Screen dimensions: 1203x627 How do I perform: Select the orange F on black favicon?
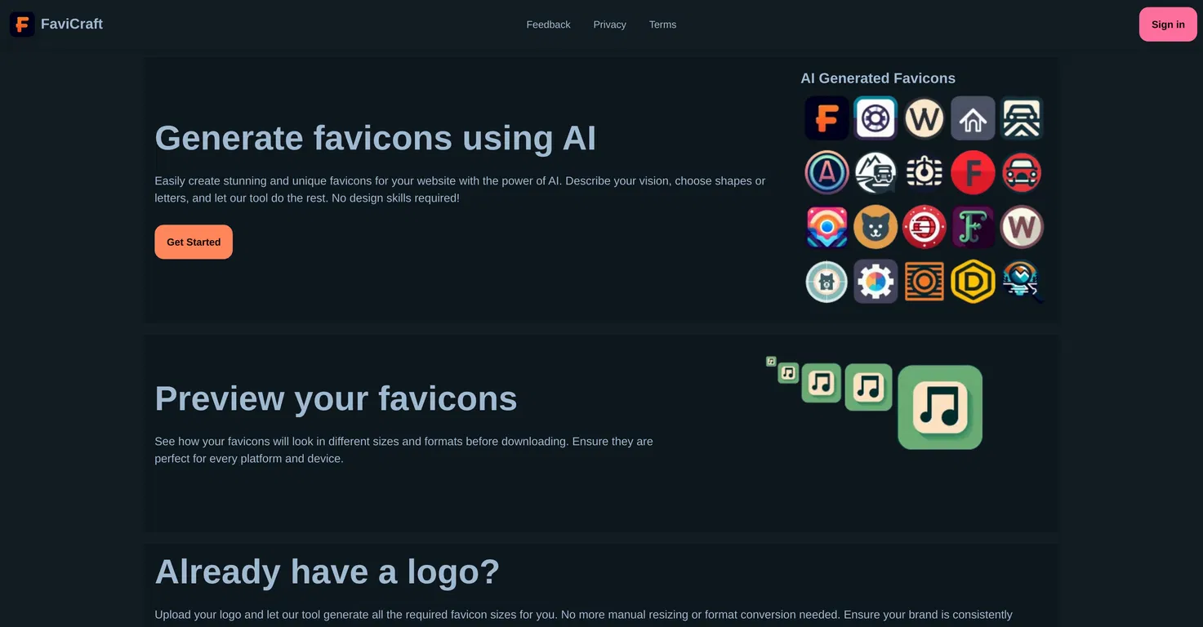coord(827,118)
